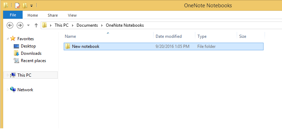Viewport: 282px width, 129px height.
Task: Switch to the View ribbon tab
Action: point(72,15)
